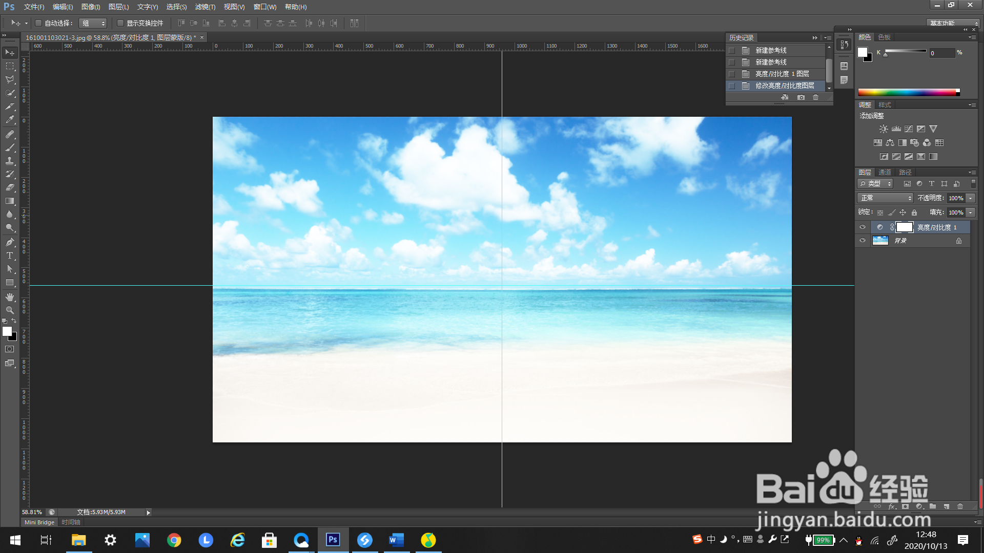The height and width of the screenshot is (553, 984).
Task: Click the Brightness/Contrast adjustment sun icon
Action: 884,129
